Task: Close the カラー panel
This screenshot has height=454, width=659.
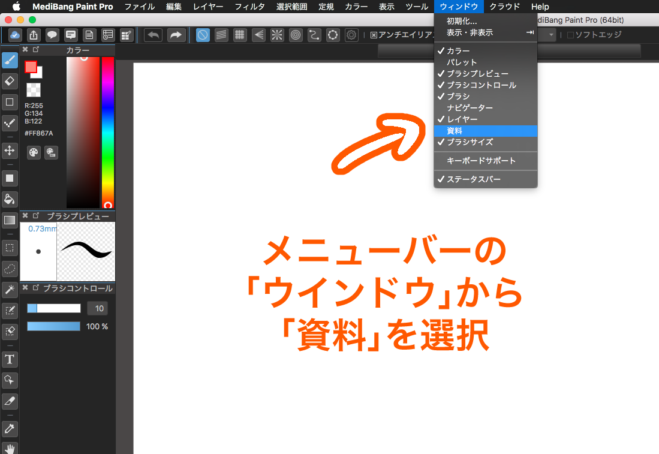Action: tap(25, 50)
